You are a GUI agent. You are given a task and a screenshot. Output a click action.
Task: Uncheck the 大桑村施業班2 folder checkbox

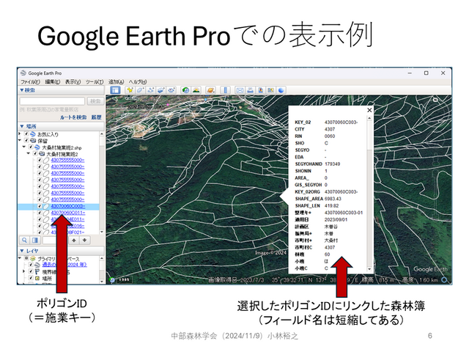[x=35, y=153]
